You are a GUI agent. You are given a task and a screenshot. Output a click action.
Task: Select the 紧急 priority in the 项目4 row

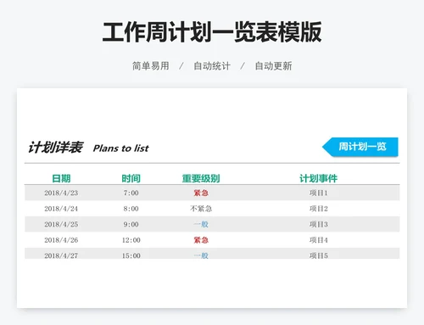(x=201, y=240)
